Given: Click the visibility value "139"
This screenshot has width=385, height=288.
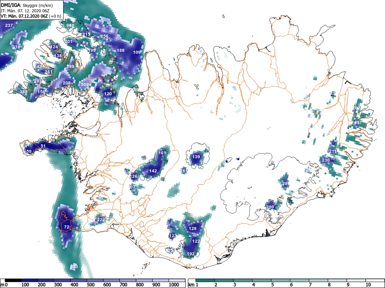Looking at the screenshot, I should coord(196,157).
